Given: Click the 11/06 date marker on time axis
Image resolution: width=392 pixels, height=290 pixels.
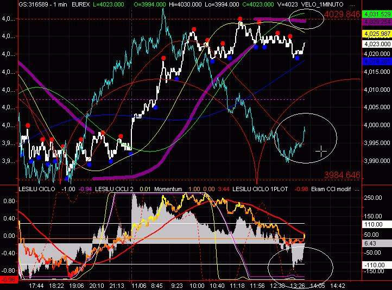Looking at the screenshot, I should point(140,285).
